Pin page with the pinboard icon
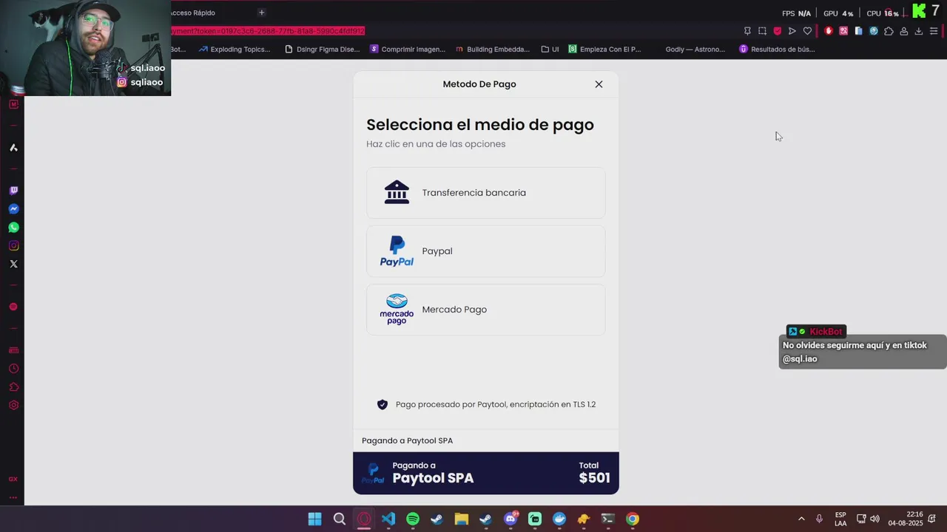947x532 pixels. tap(747, 31)
